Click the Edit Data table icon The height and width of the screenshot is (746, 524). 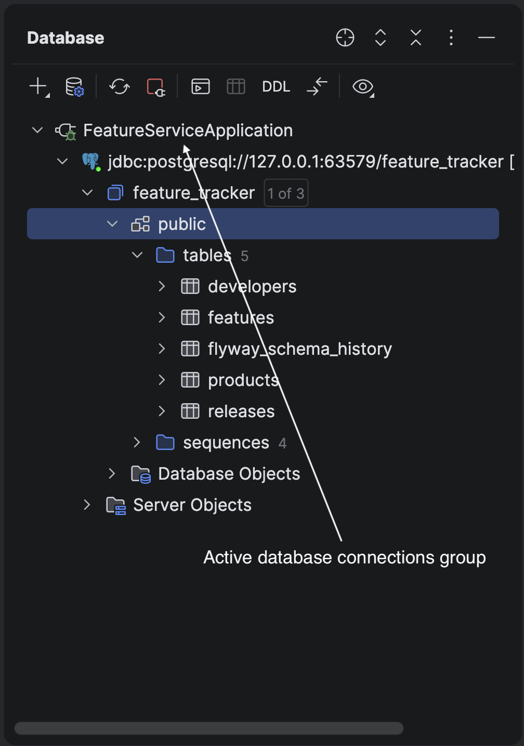[236, 86]
